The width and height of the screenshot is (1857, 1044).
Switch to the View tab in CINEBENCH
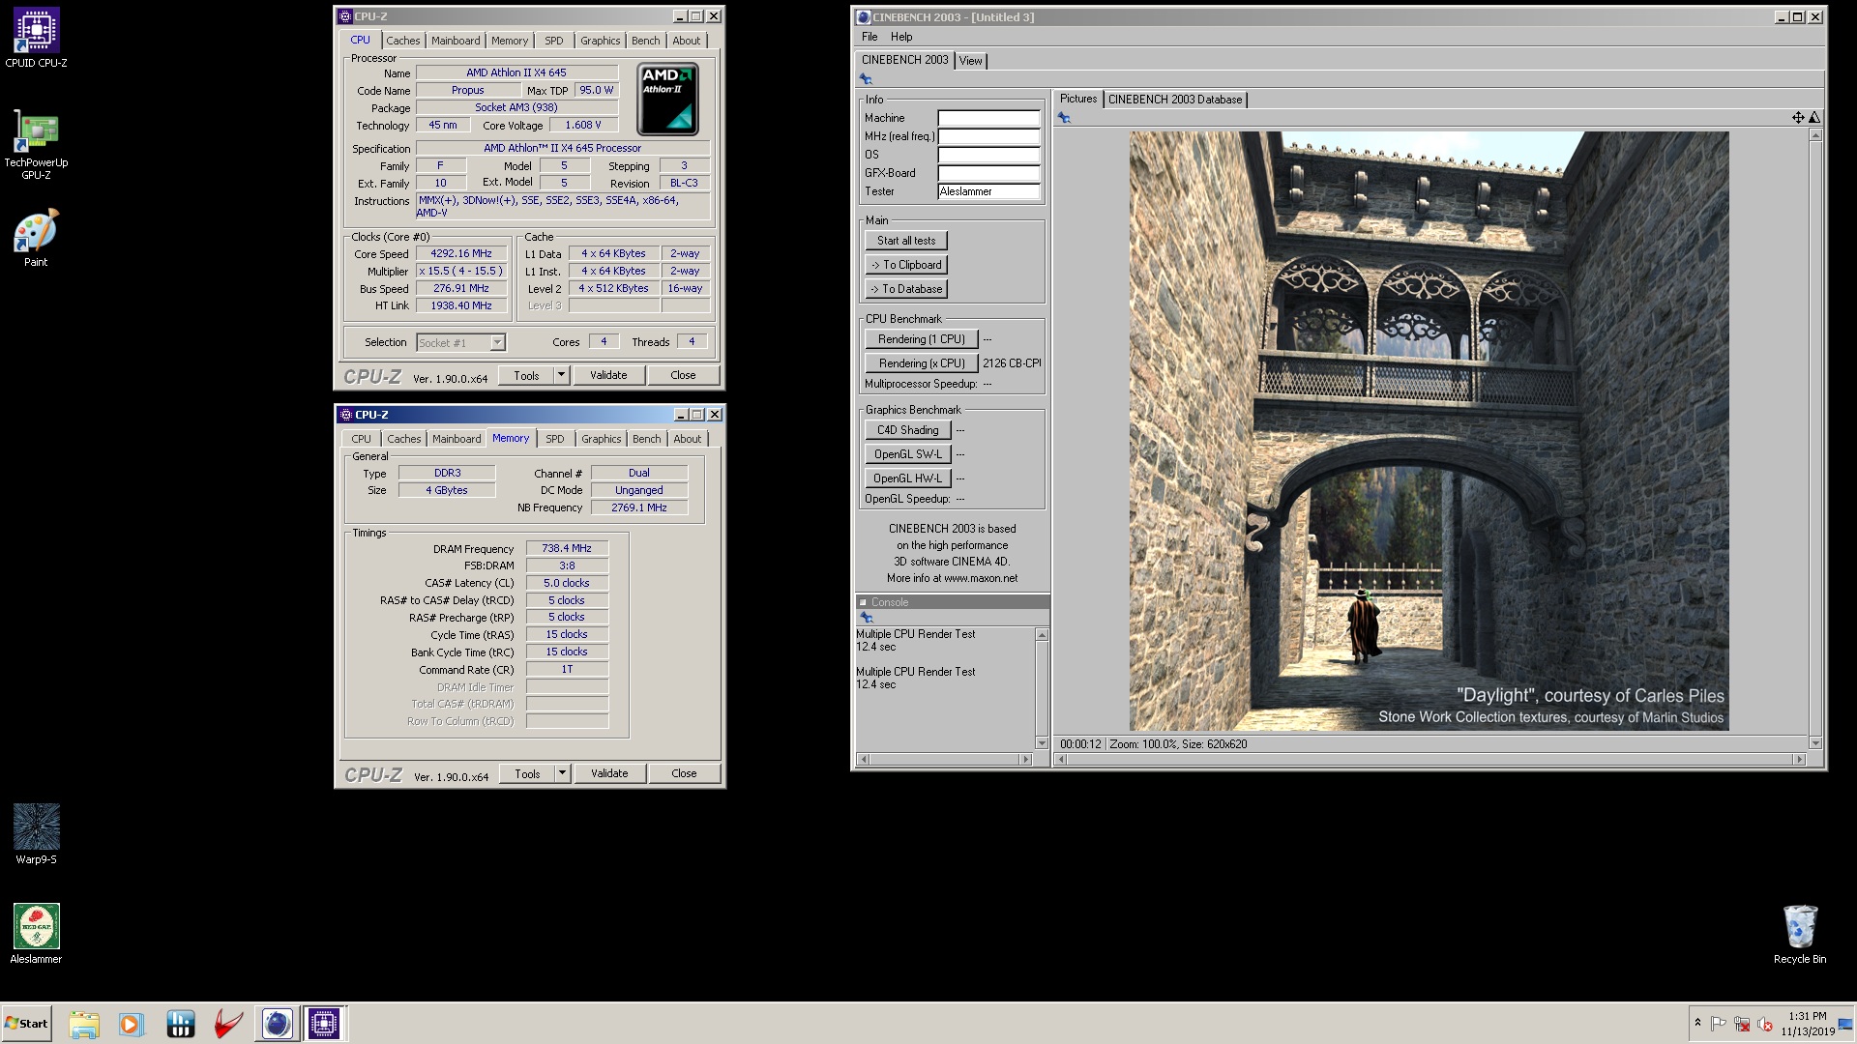(970, 61)
